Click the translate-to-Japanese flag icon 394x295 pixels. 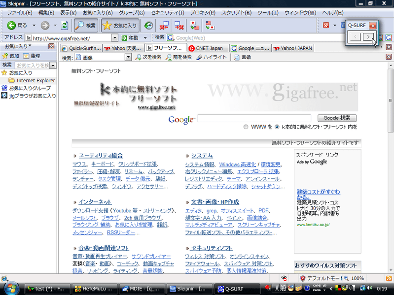coord(210,25)
